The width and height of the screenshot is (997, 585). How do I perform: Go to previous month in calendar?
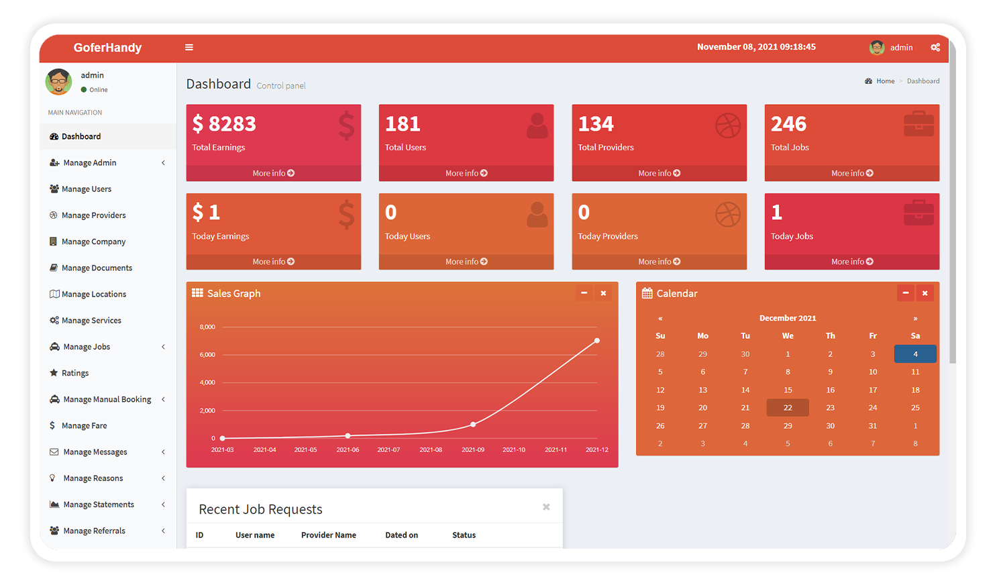tap(660, 319)
